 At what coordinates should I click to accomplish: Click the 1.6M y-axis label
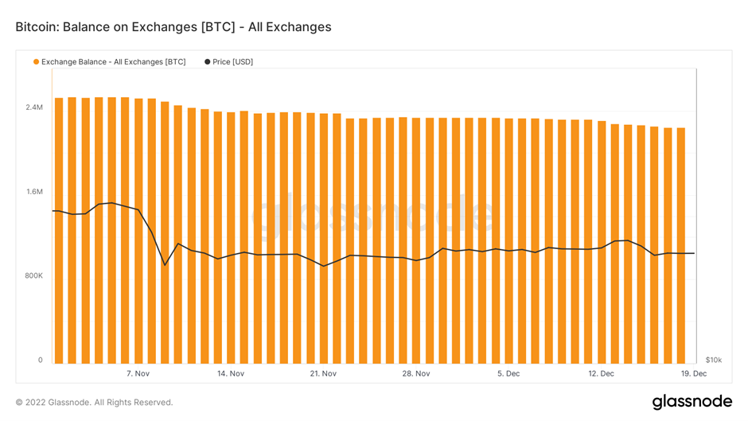[34, 192]
